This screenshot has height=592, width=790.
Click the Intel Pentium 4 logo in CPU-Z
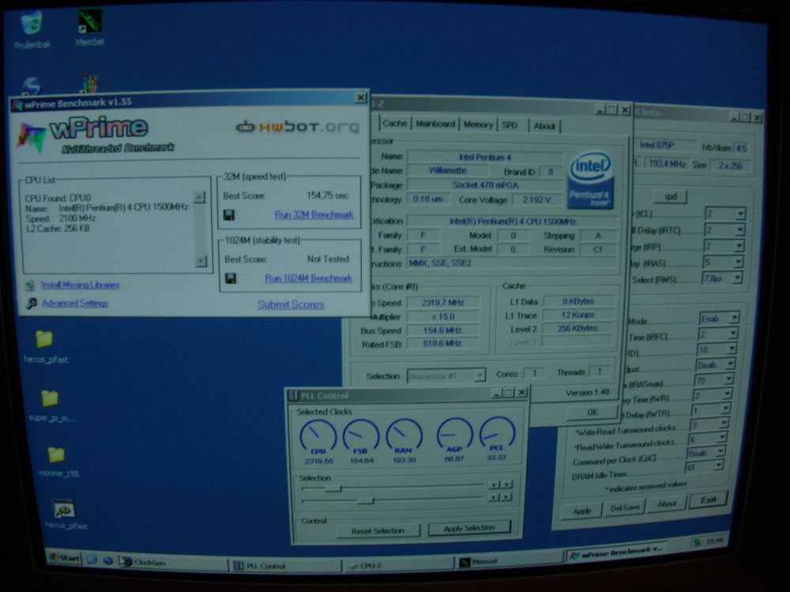tap(590, 180)
